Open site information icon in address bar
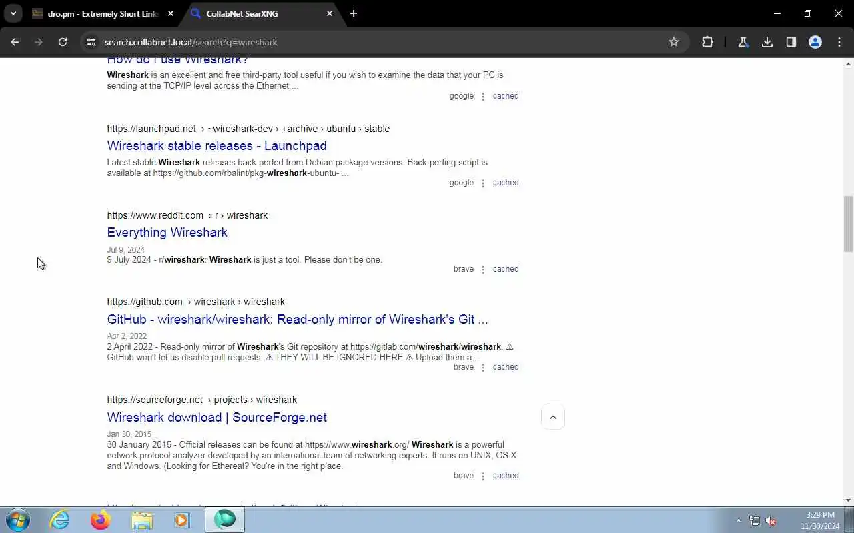Screen dimensions: 854x533 coord(91,42)
